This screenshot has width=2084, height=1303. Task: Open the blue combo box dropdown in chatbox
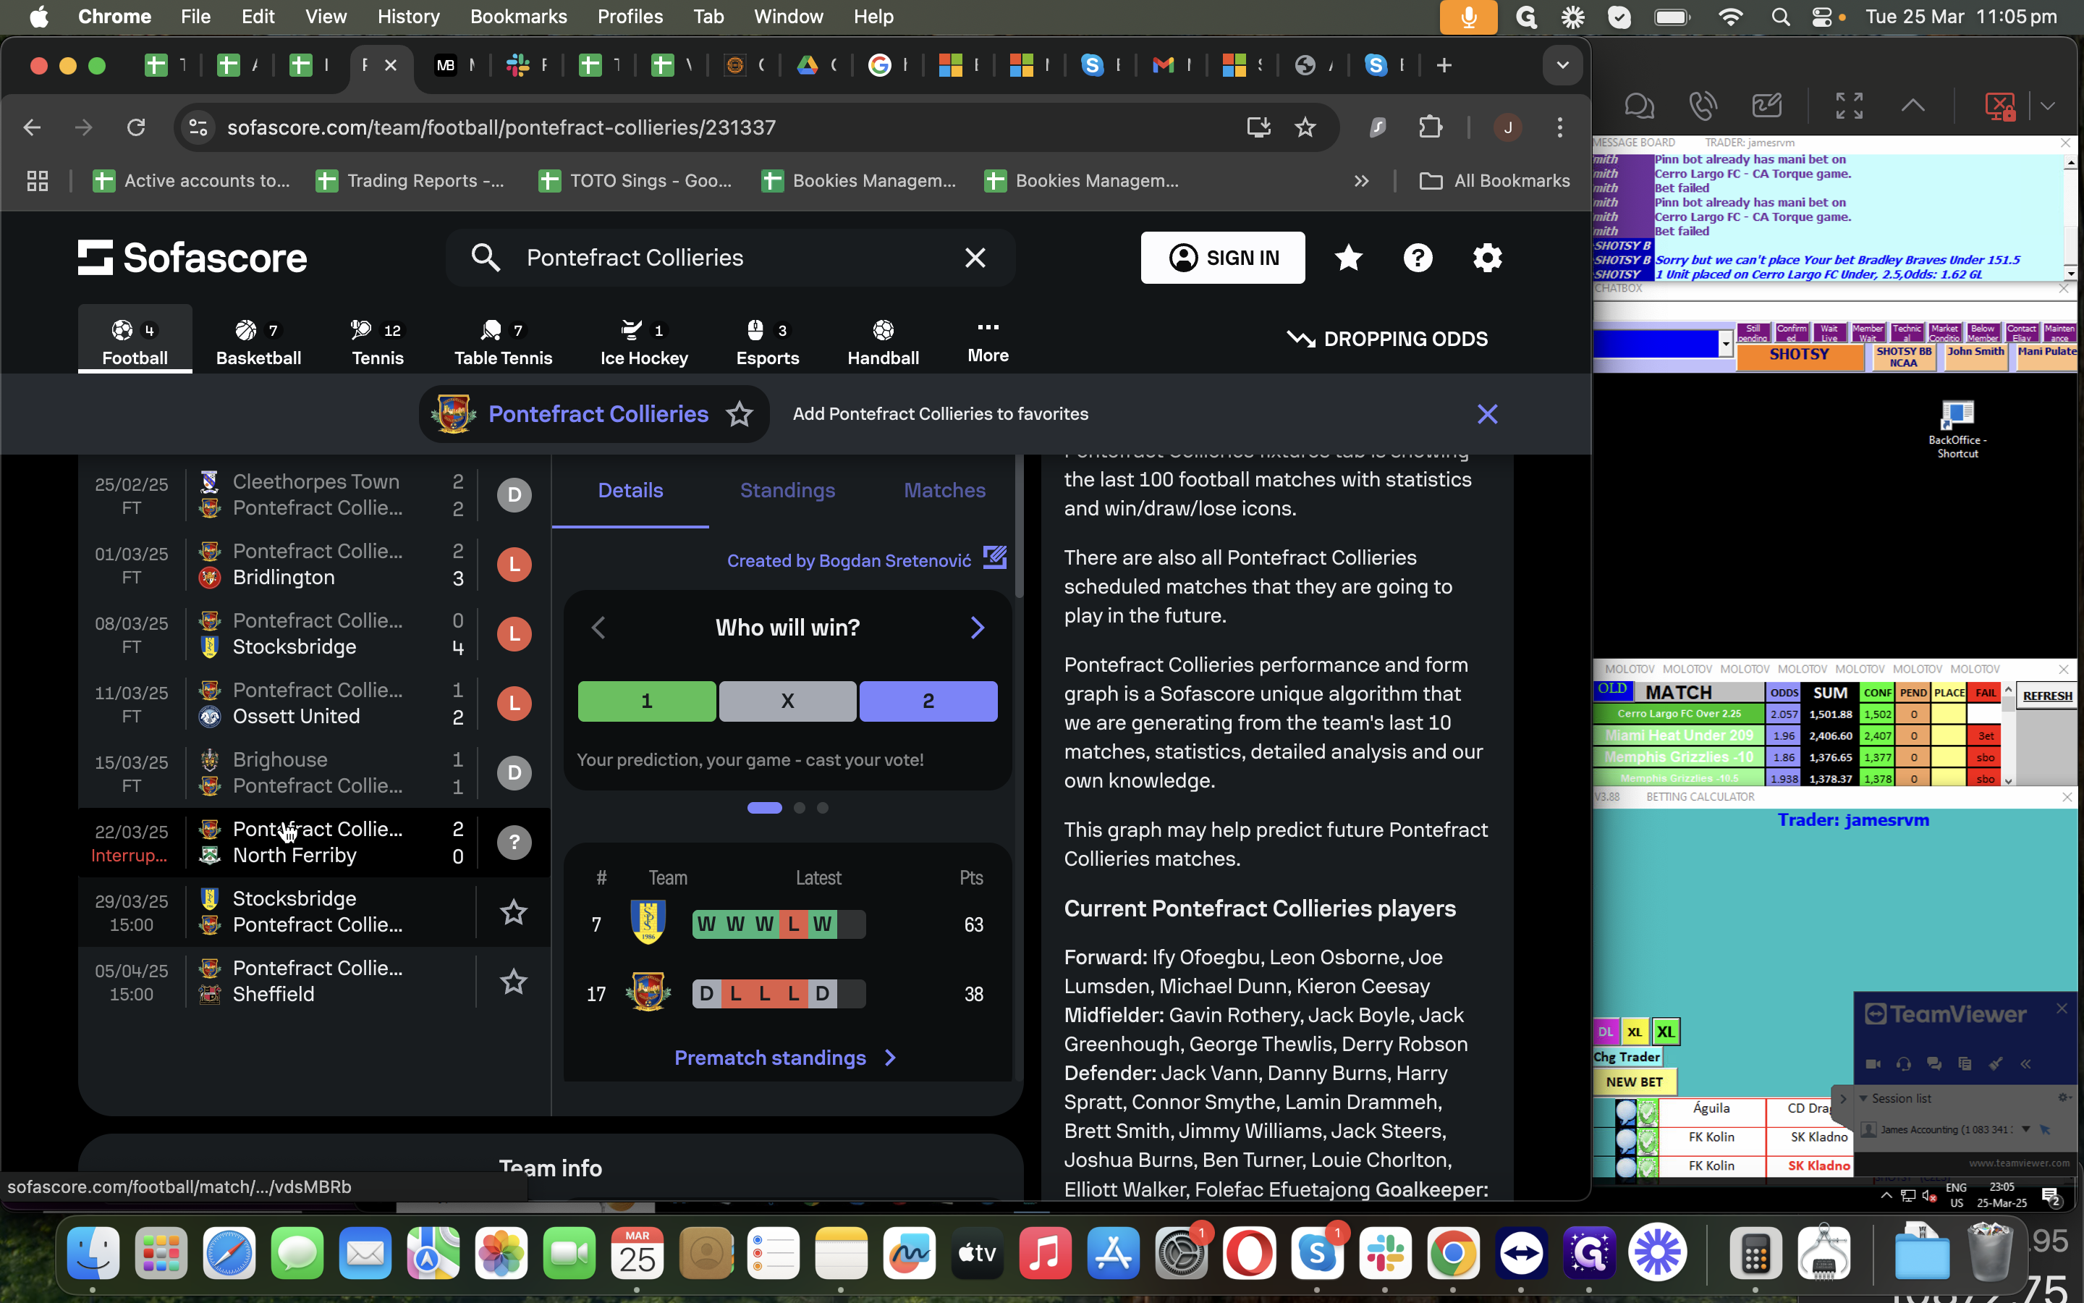(x=1725, y=343)
